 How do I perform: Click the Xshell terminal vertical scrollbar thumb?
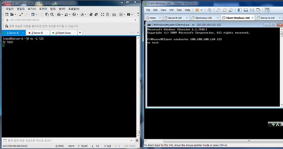(x=138, y=132)
